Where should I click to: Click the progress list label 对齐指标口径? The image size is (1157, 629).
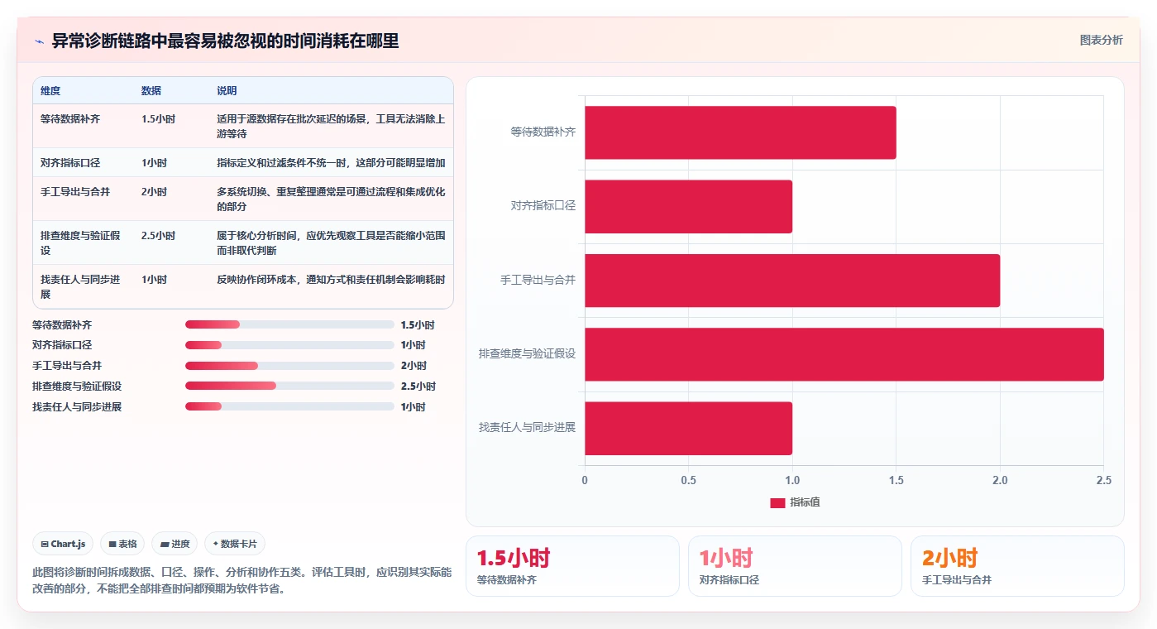[x=62, y=345]
